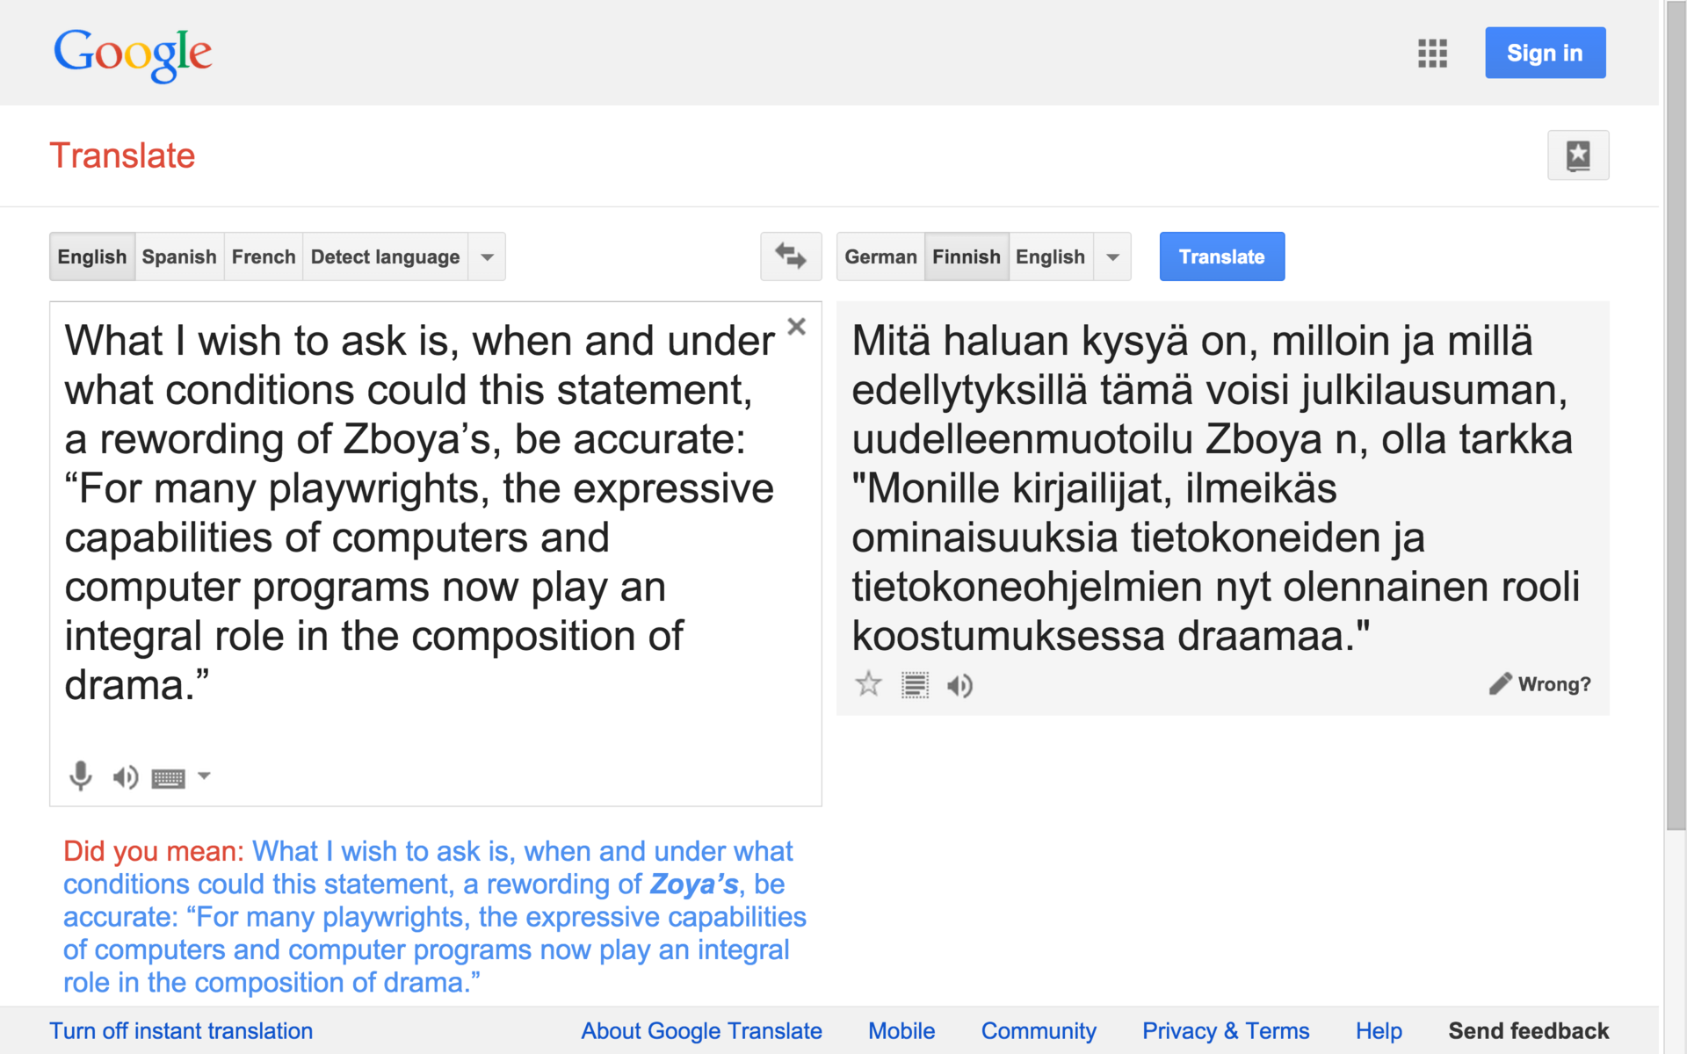Open the keyboard input tools dropdown arrow
Image resolution: width=1687 pixels, height=1054 pixels.
point(204,776)
